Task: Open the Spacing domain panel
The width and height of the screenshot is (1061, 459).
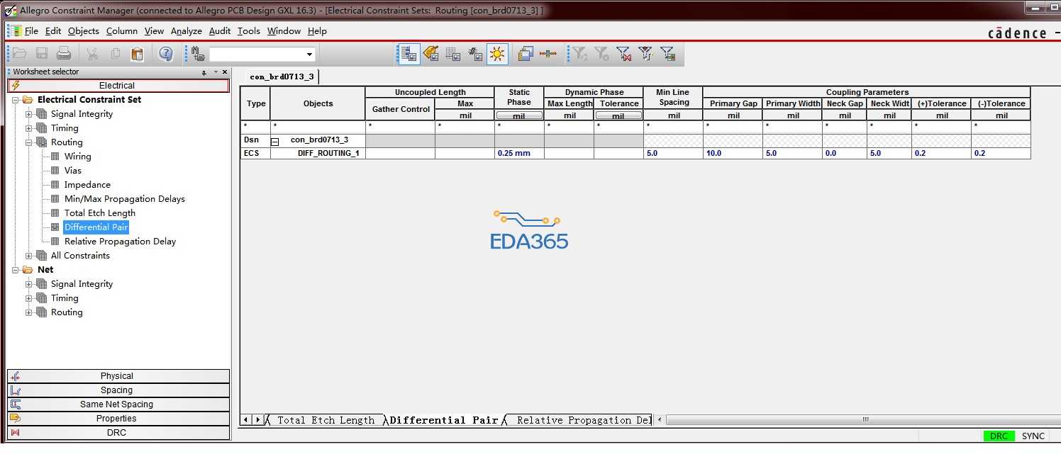Action: coord(118,390)
